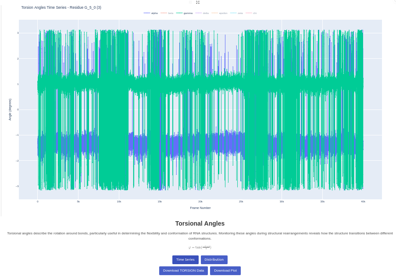Switch to the Time Series view
Image resolution: width=396 pixels, height=276 pixels.
[185, 260]
